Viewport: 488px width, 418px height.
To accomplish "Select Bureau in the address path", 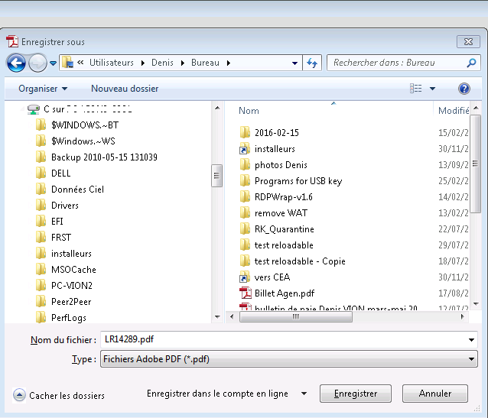I will tap(205, 63).
